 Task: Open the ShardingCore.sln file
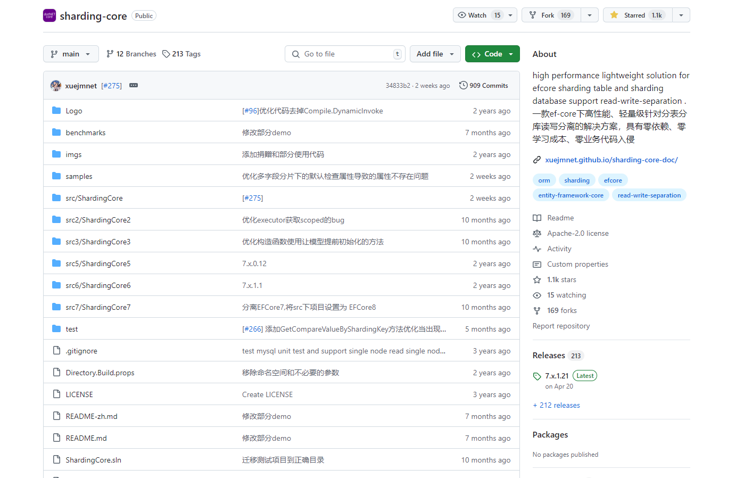coord(94,460)
